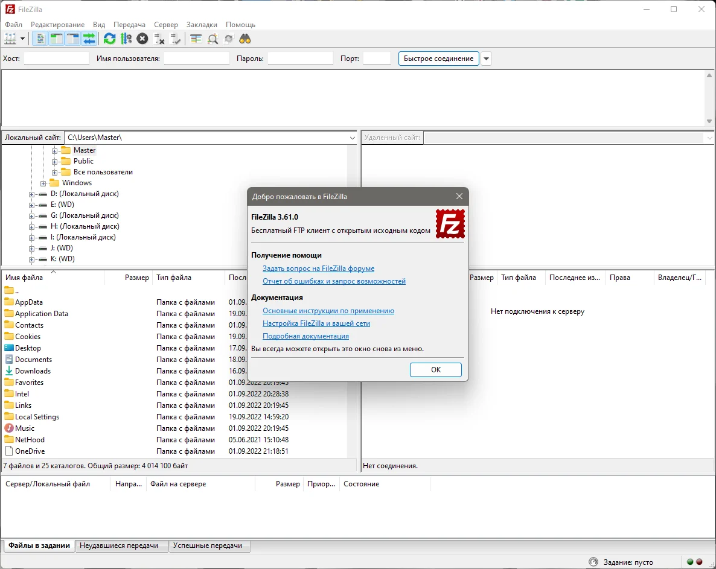Click the Public folder icon in the tree
The height and width of the screenshot is (569, 716).
66,161
